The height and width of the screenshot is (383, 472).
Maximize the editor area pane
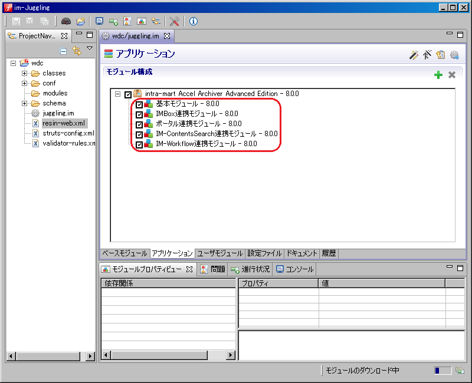(460, 35)
